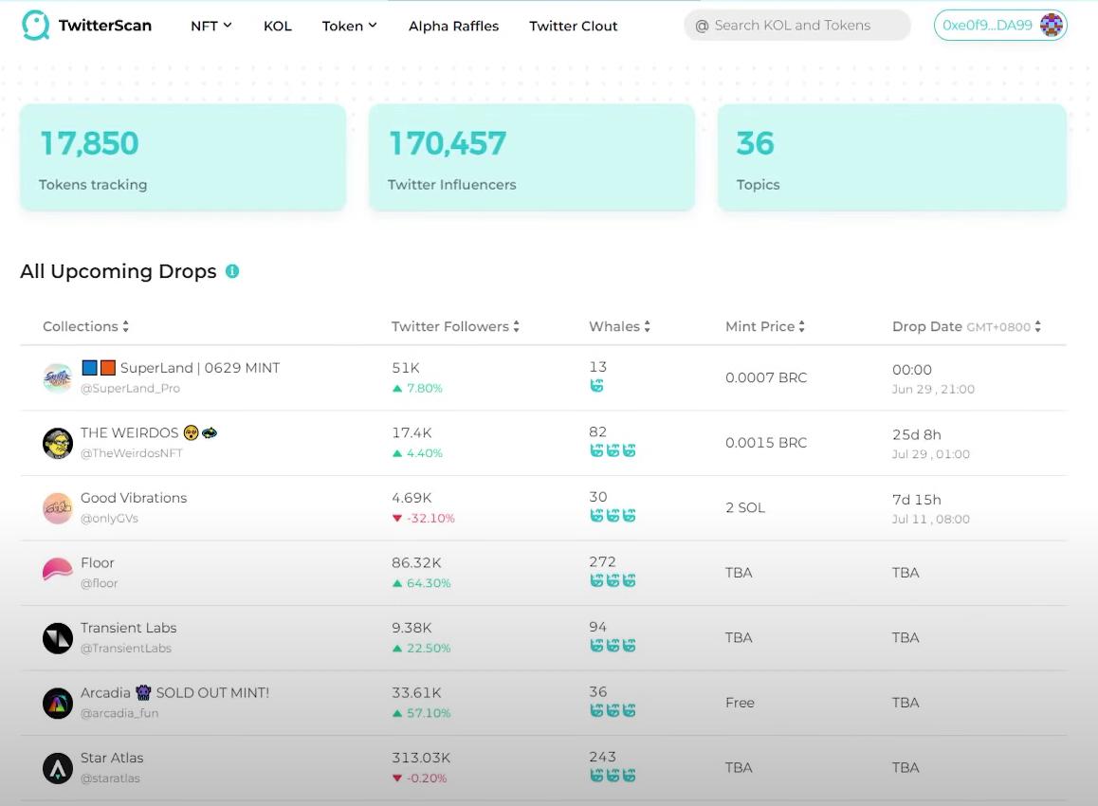The width and height of the screenshot is (1098, 806).
Task: Go to Alpha Raffles page
Action: [x=453, y=26]
